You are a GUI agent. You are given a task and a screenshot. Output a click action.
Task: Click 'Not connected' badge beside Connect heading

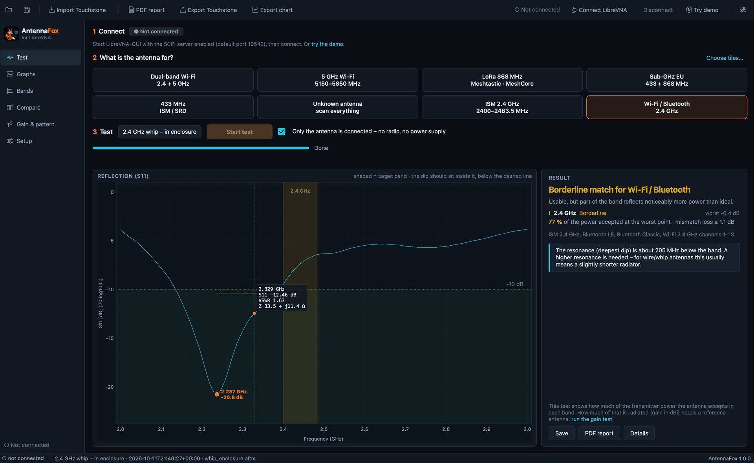click(x=156, y=31)
